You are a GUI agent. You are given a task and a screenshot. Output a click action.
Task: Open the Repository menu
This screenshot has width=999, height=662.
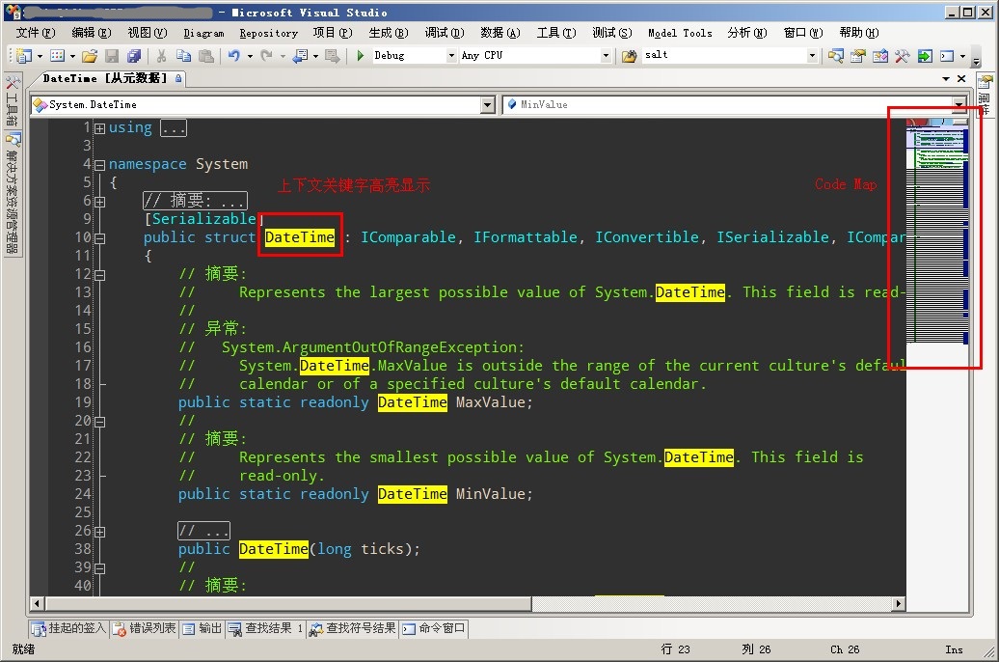coord(269,33)
